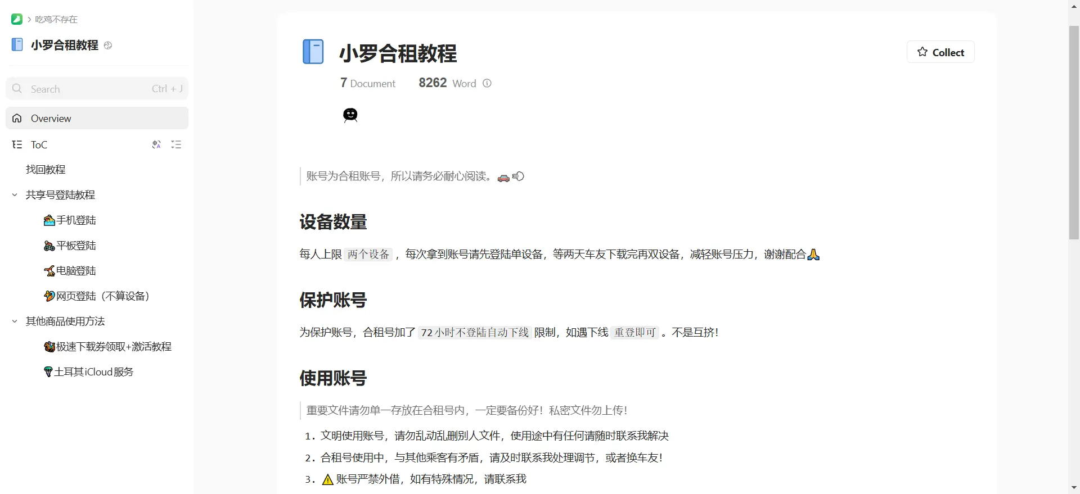
Task: Click the star icon in Collect button
Action: tap(922, 52)
